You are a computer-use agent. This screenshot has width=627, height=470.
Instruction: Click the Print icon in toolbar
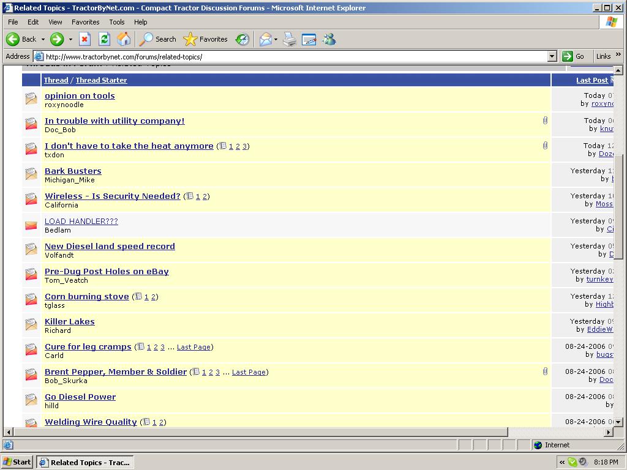click(x=290, y=39)
